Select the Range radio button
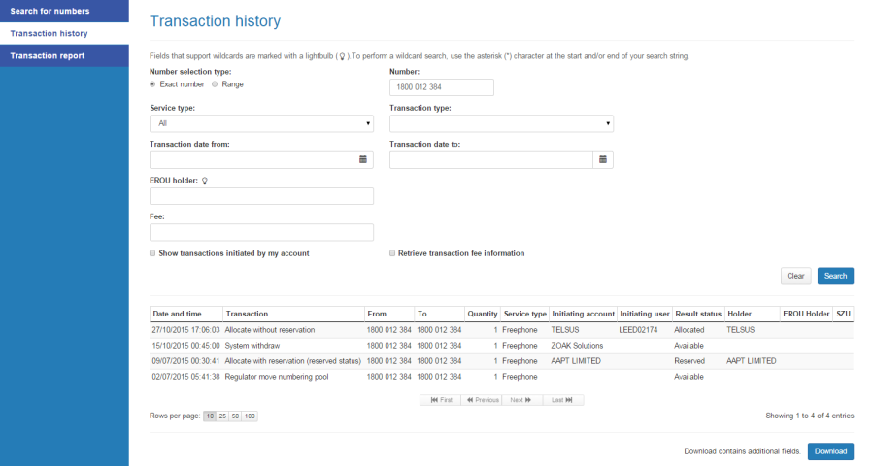The image size is (874, 466). tap(215, 84)
